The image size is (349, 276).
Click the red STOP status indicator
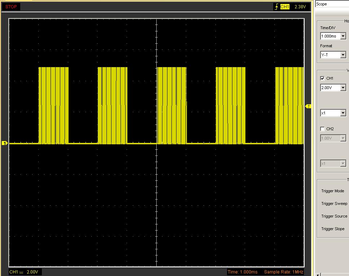(x=11, y=6)
